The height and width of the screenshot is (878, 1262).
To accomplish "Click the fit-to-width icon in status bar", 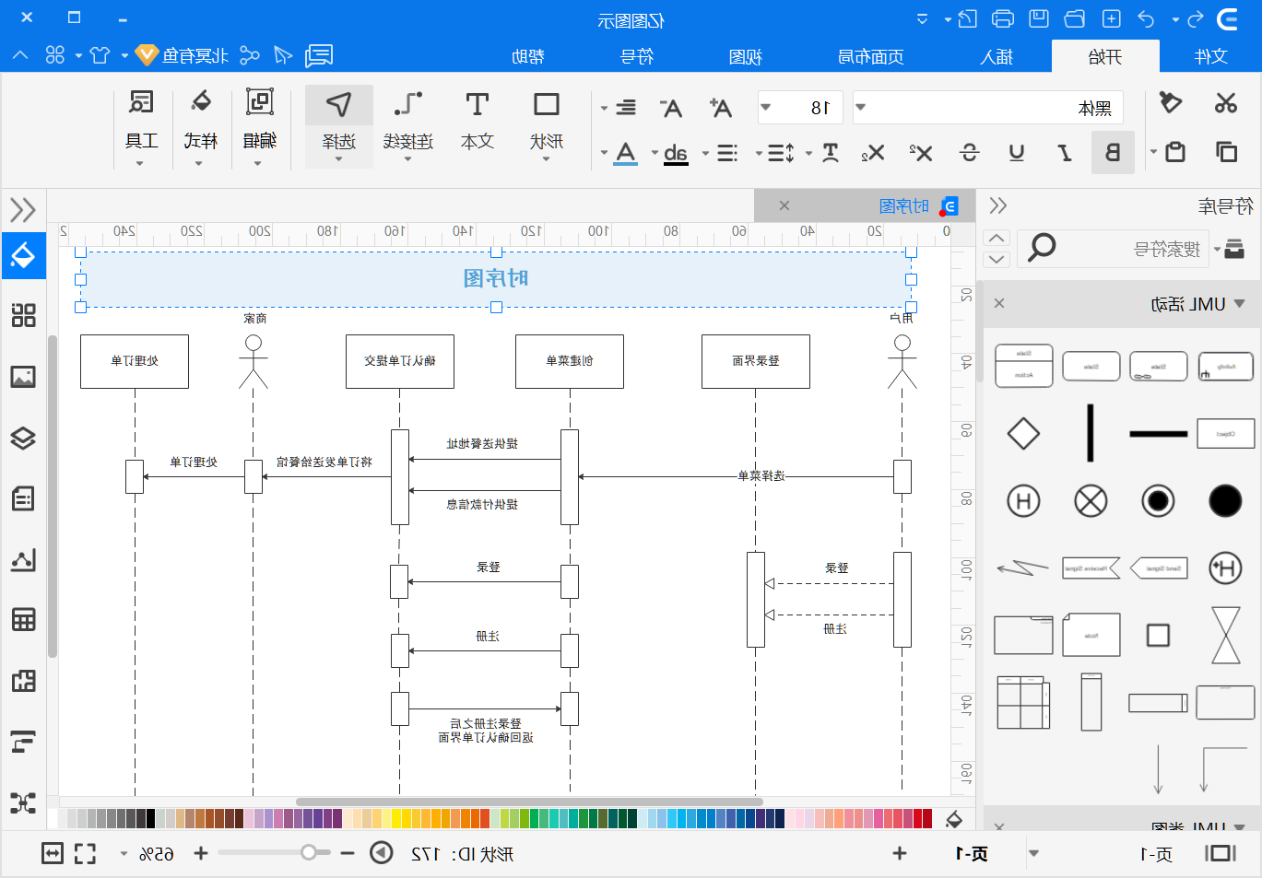I will (x=53, y=854).
